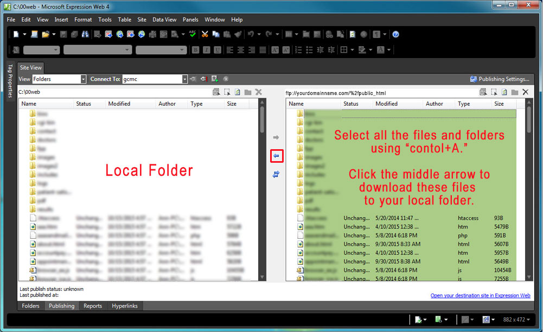Open a file using the folder icon
This screenshot has height=332, width=543.
(x=45, y=34)
